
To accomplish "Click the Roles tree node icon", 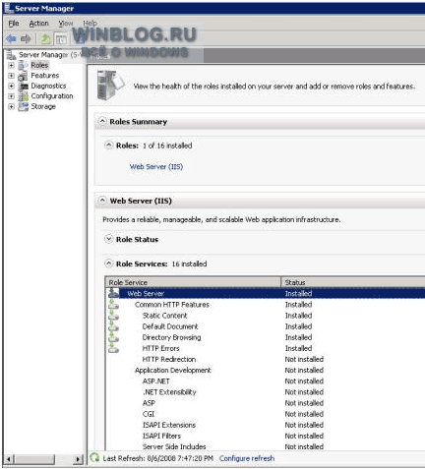I will pos(23,65).
